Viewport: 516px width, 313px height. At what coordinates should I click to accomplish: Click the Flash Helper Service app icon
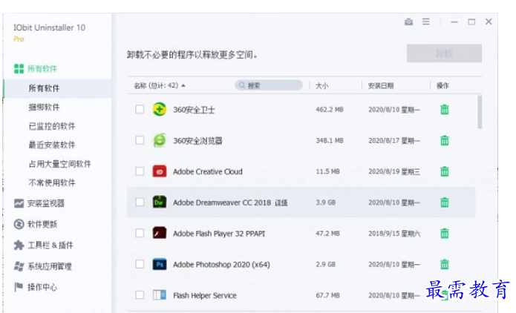coord(160,295)
